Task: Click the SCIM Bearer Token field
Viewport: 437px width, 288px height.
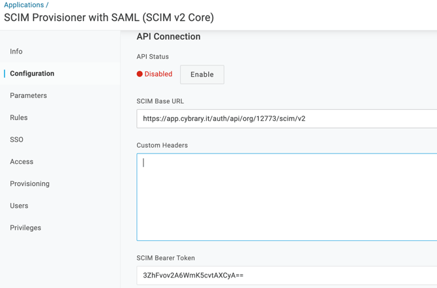Action: (x=287, y=276)
